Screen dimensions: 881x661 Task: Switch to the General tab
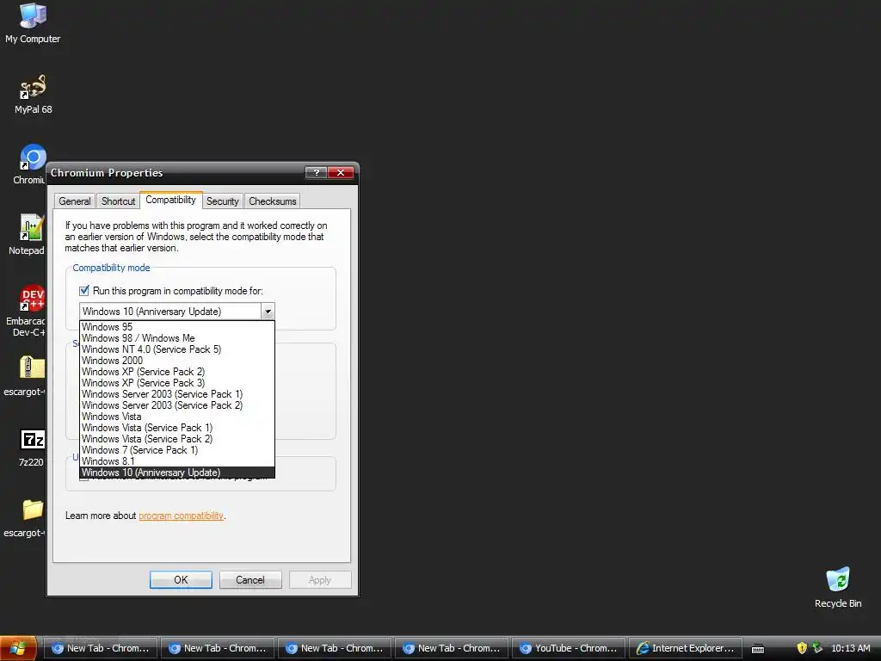[x=74, y=201]
